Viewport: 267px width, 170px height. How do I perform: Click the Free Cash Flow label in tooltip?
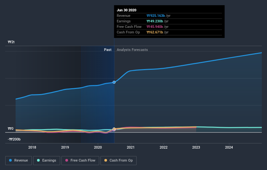click(129, 27)
